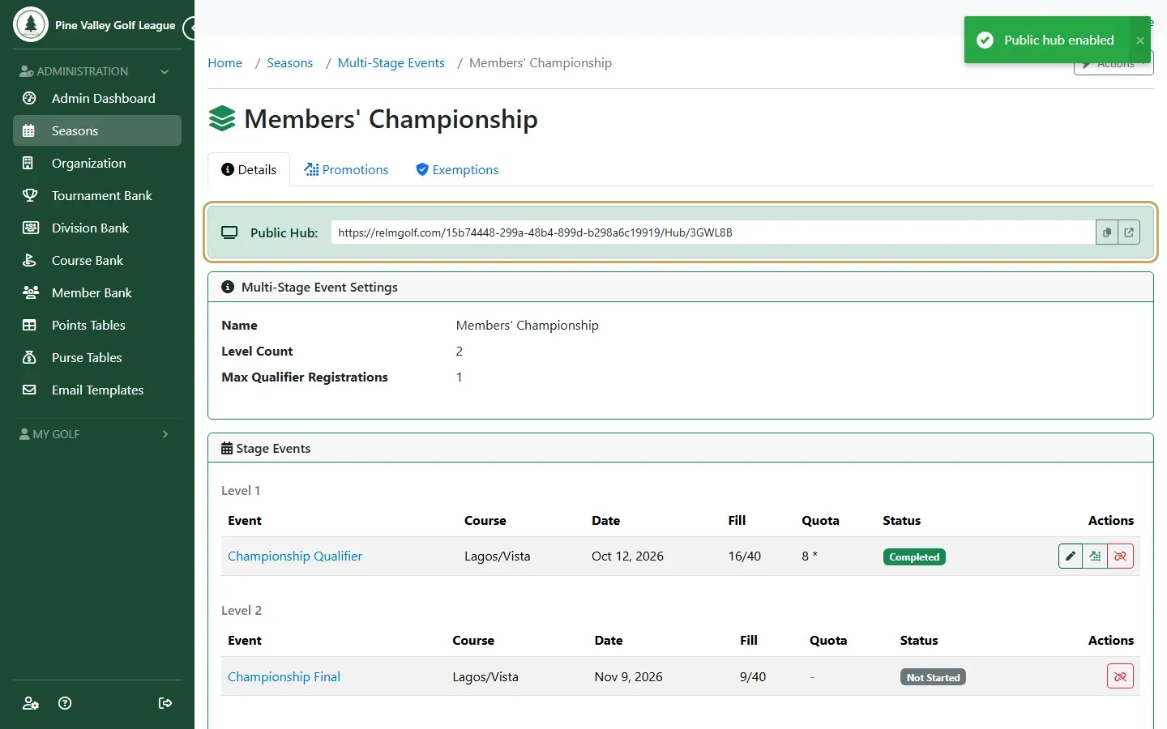Open the Championship Qualifier event link
This screenshot has width=1167, height=729.
[x=295, y=556]
